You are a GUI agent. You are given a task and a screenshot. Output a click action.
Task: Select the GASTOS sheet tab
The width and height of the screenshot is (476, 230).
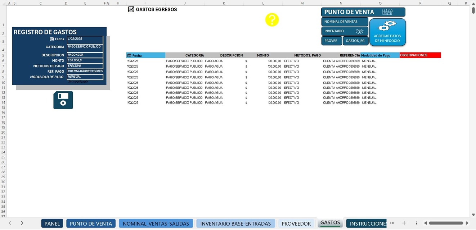pyautogui.click(x=330, y=223)
